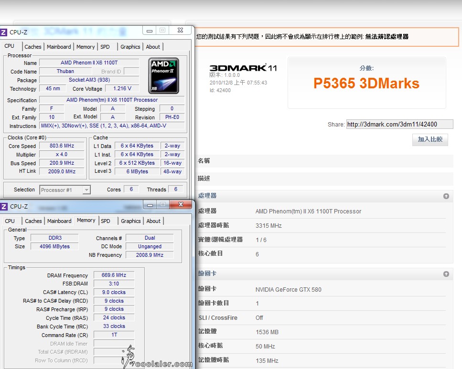This screenshot has width=462, height=369.
Task: Click the Package value "Socket AM3 (938)"
Action: pos(89,80)
